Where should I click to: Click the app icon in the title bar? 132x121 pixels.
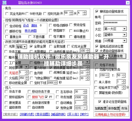[4, 3]
